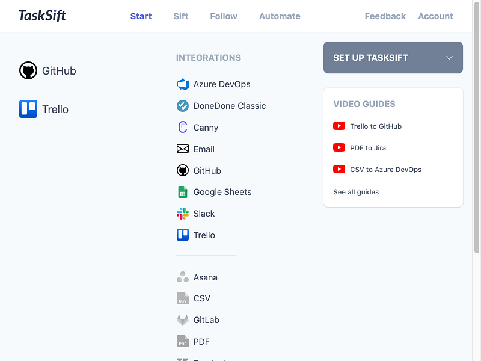
Task: Click the Video Guides heading
Action: pos(364,104)
